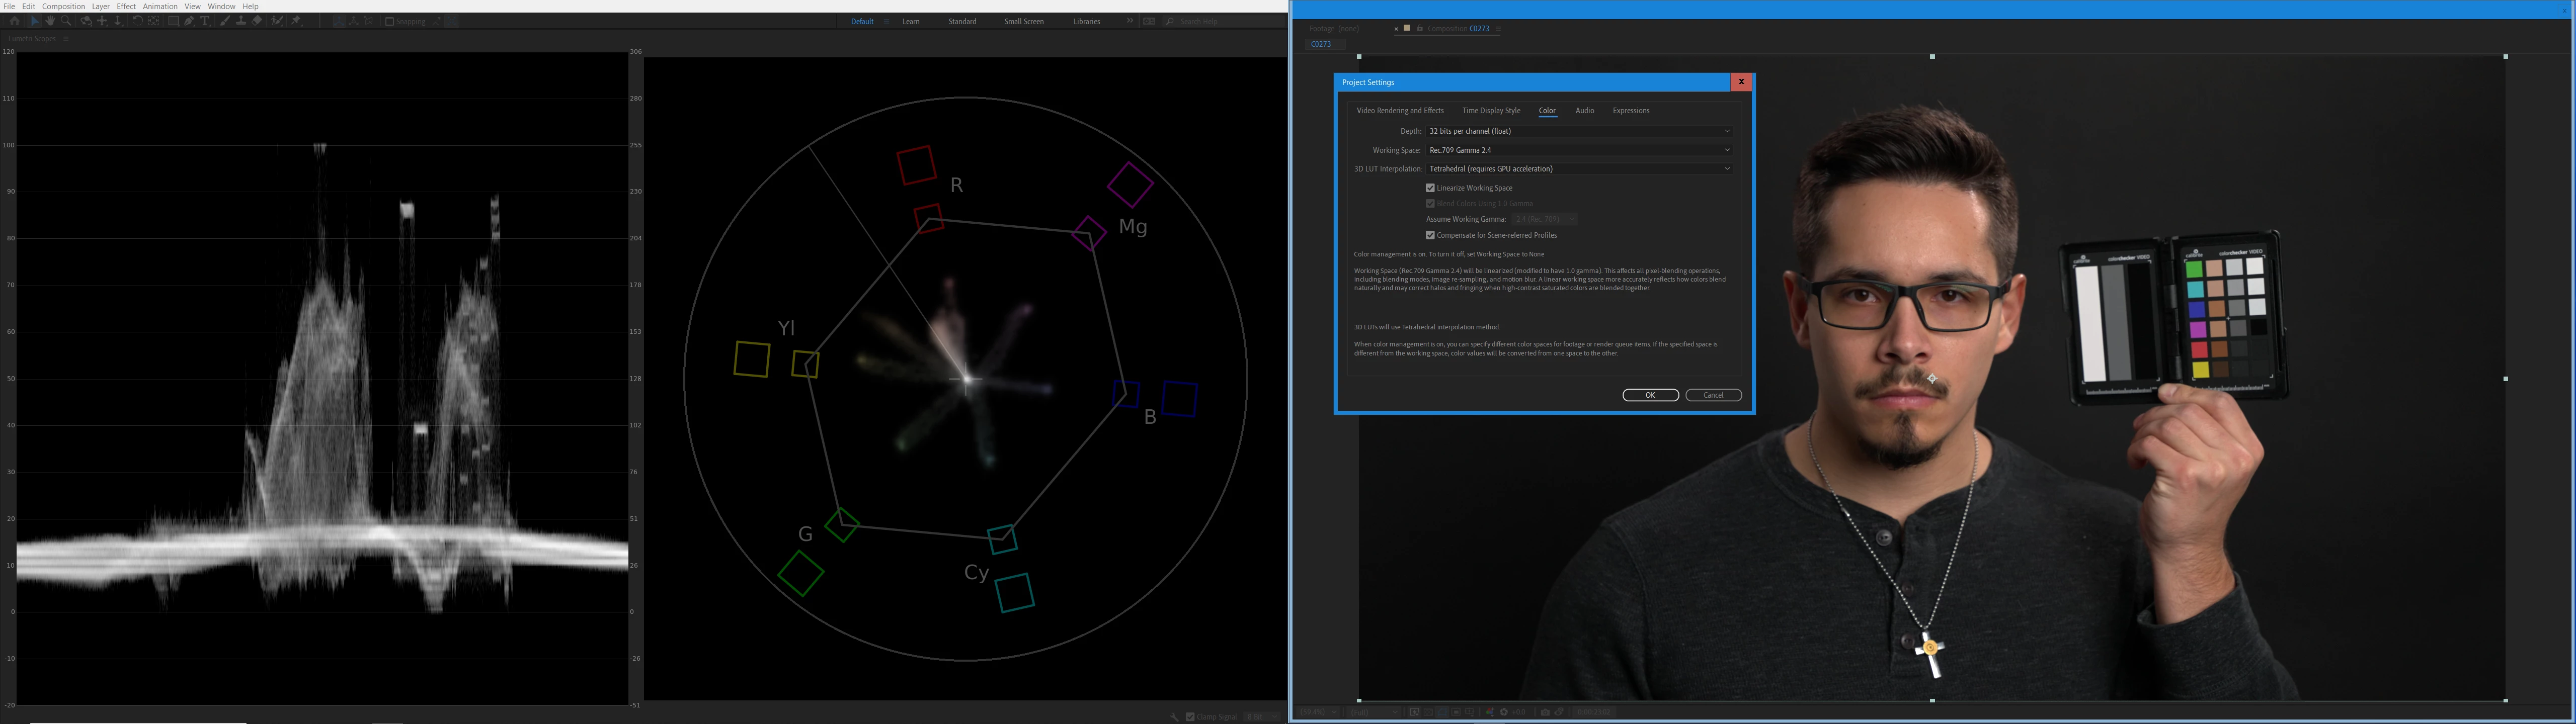2576x724 pixels.
Task: Open the Effect menu
Action: 126,6
